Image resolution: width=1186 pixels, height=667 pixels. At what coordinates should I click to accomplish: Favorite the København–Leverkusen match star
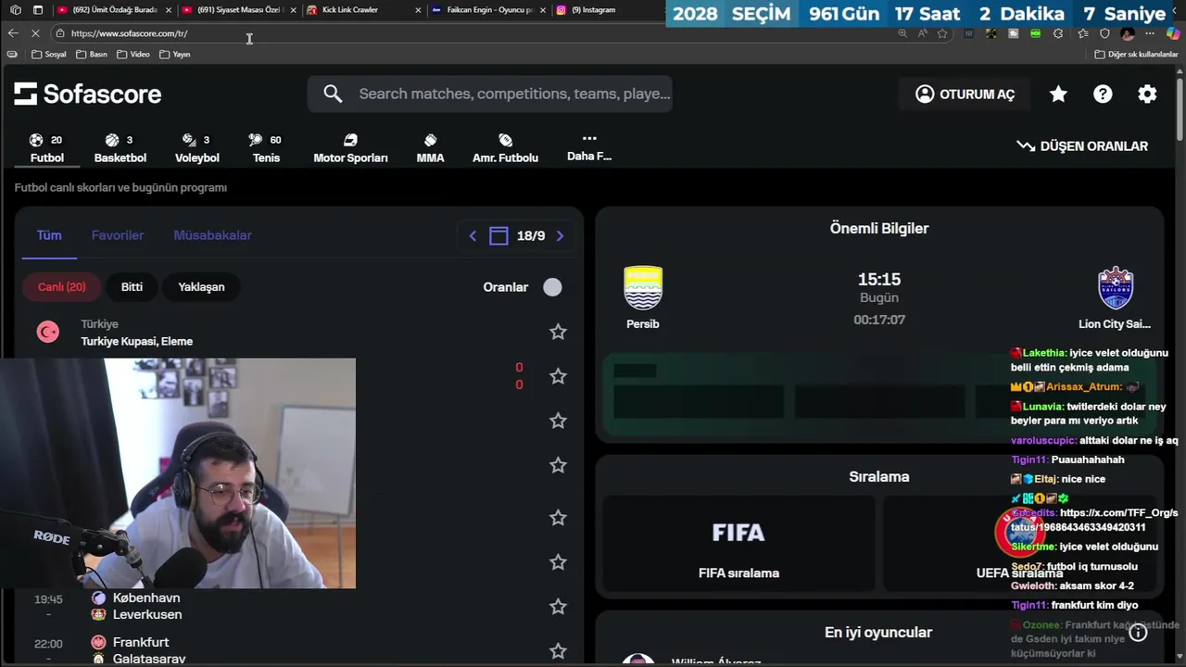(x=558, y=606)
